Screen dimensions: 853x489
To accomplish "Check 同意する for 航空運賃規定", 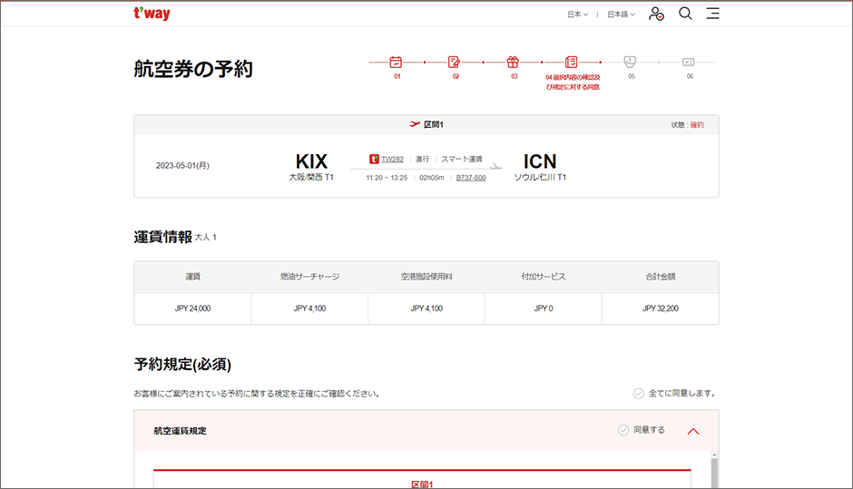I will (x=623, y=430).
